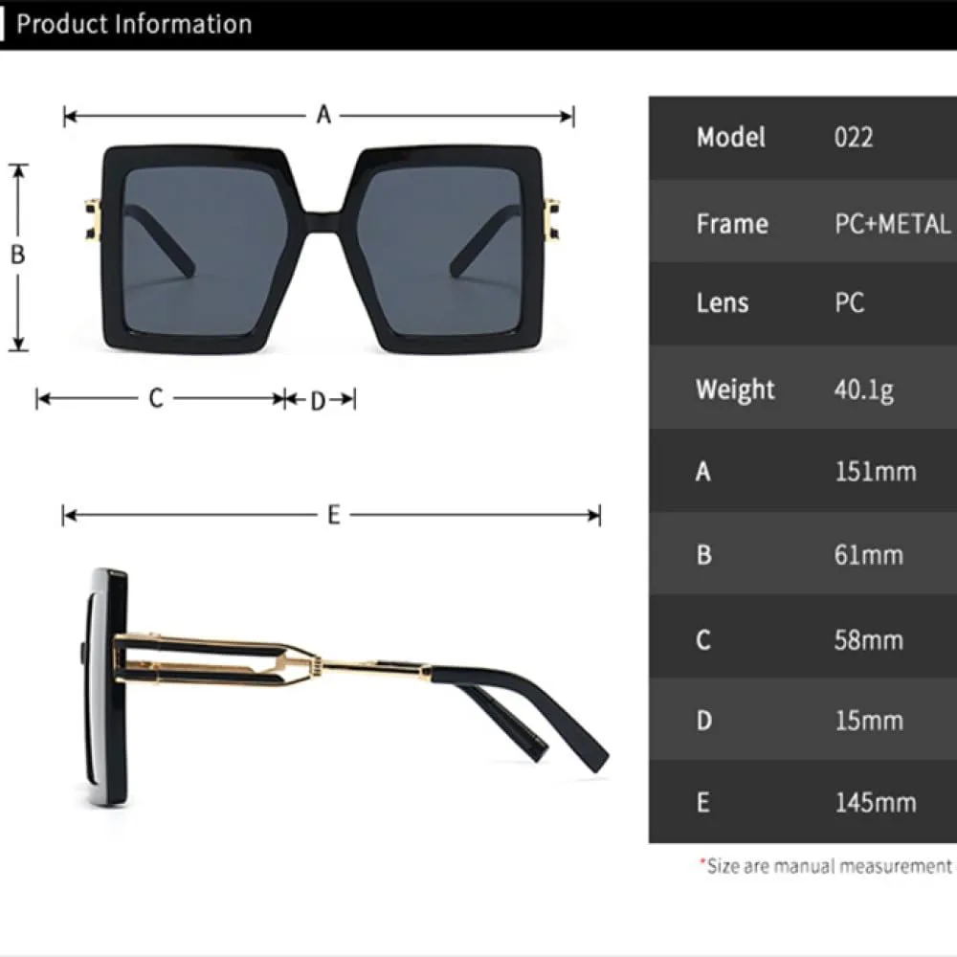This screenshot has height=957, width=957.
Task: Select the front-view sunglasses image
Action: (322, 249)
